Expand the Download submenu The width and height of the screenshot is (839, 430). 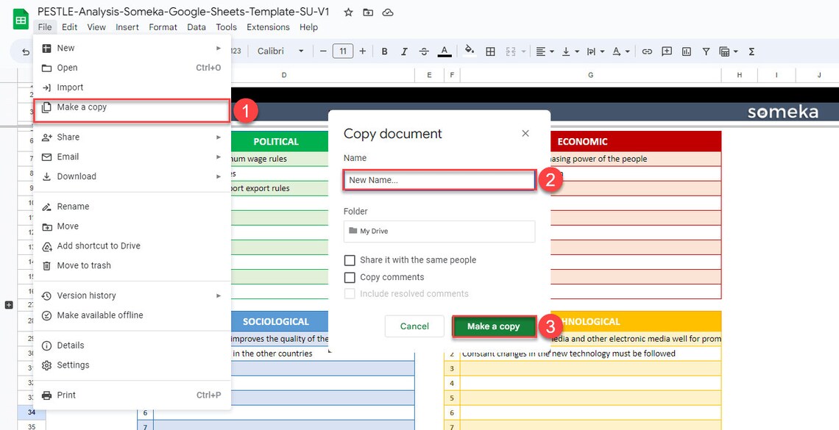tap(76, 176)
